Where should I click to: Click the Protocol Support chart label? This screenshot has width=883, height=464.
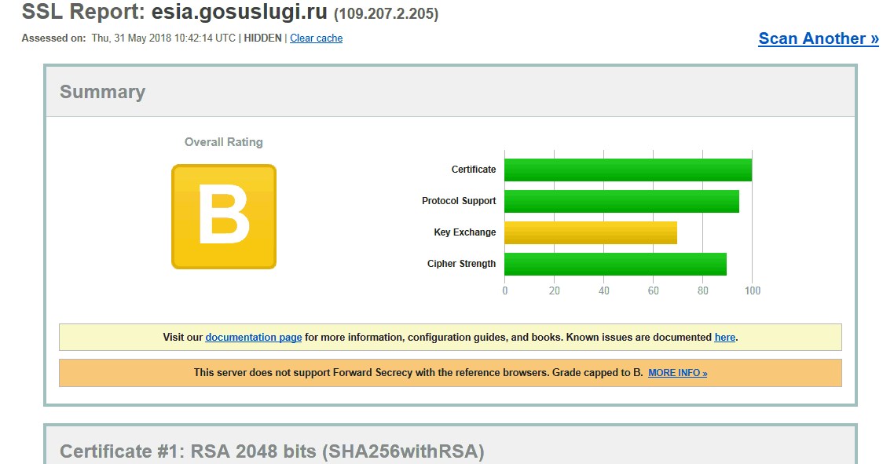(459, 201)
